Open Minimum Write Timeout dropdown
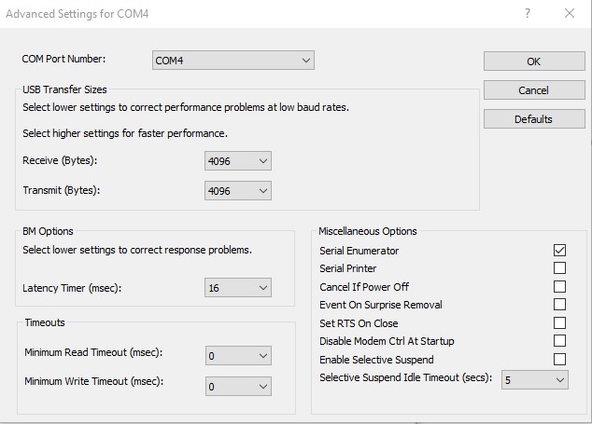This screenshot has width=592, height=424. click(x=238, y=385)
